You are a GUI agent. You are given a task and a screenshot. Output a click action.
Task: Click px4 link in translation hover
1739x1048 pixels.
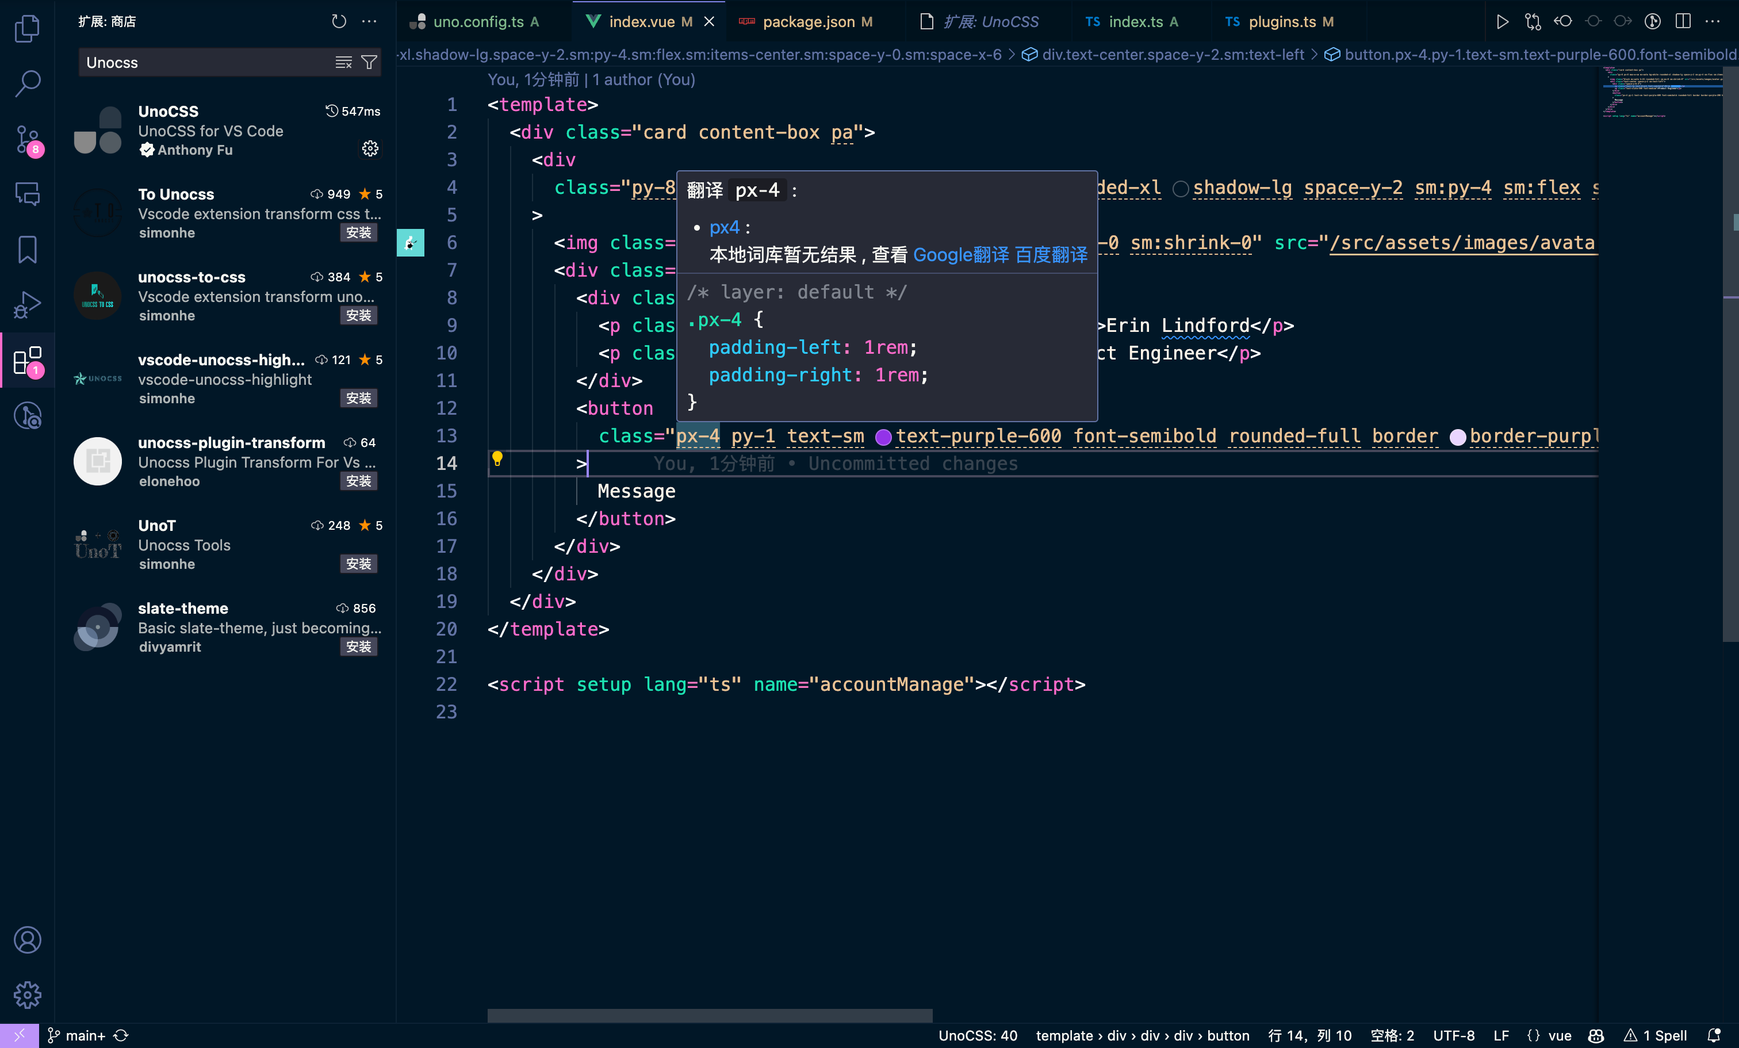(724, 227)
